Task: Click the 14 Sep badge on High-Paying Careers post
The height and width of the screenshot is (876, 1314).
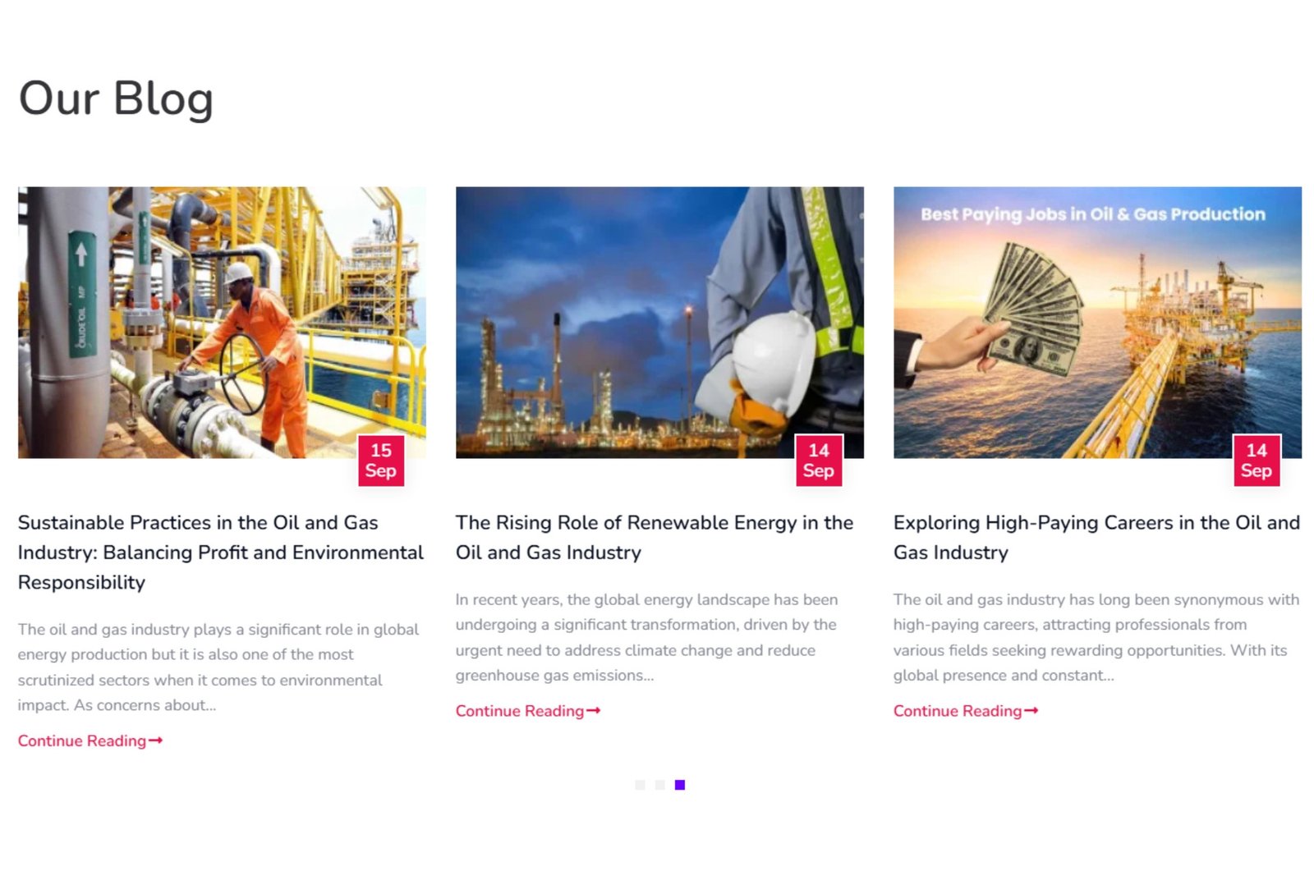Action: click(x=1257, y=461)
